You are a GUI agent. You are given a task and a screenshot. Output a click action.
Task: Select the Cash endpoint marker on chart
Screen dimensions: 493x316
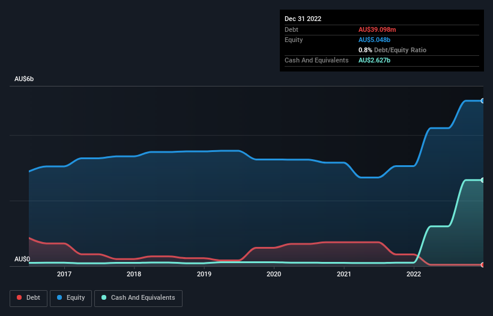pos(483,180)
